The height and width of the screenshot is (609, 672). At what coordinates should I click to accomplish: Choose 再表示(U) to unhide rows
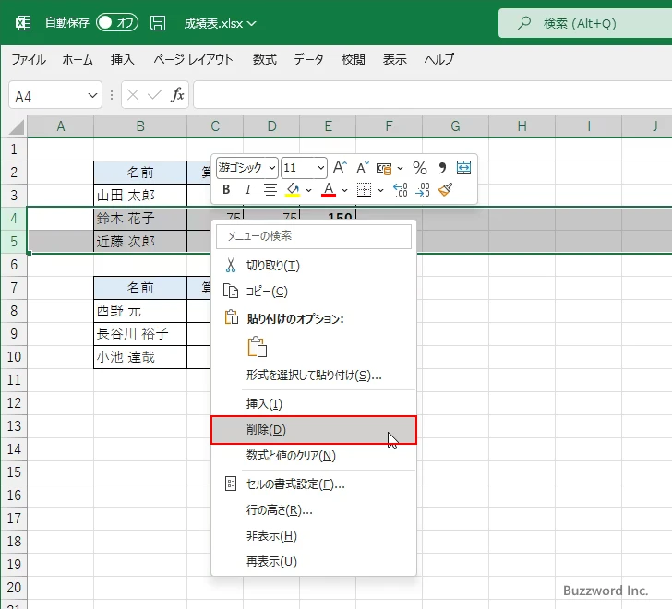[314, 561]
